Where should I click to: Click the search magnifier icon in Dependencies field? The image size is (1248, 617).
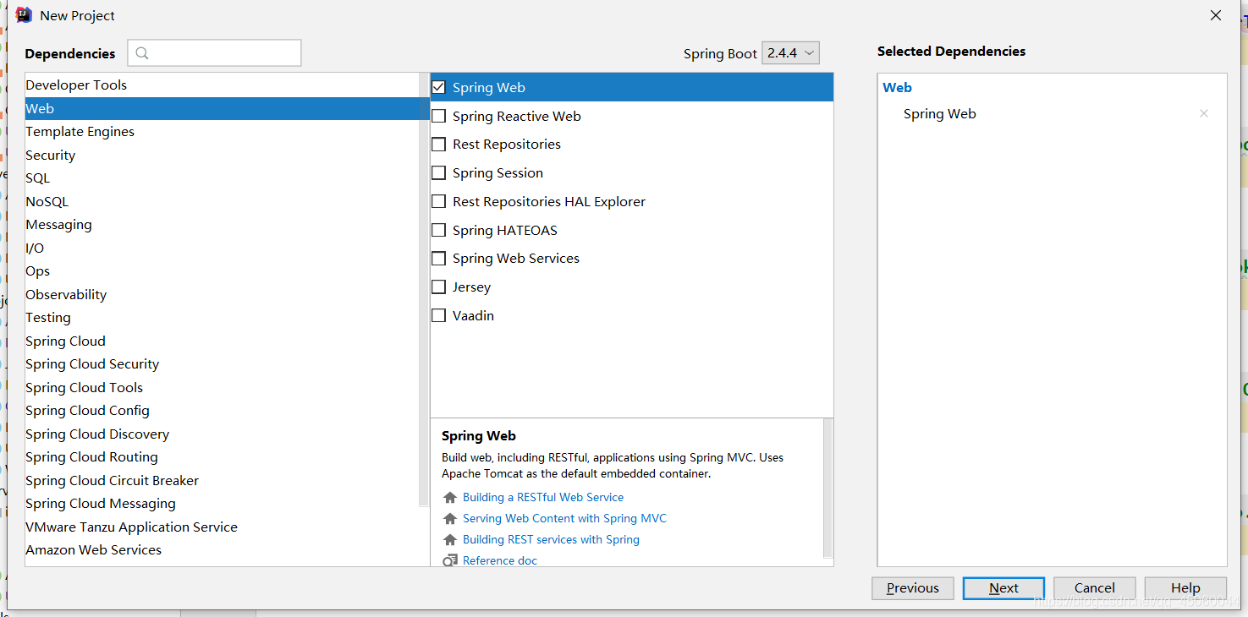[142, 53]
